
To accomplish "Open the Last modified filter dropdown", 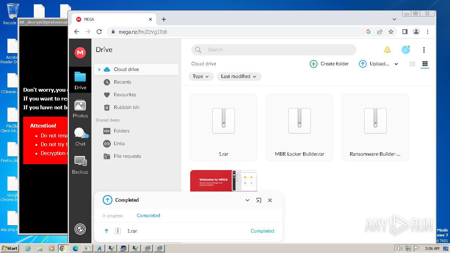I will point(239,76).
